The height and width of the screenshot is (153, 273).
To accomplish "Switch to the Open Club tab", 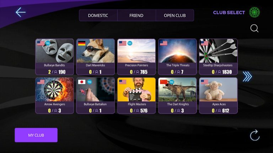I will (x=175, y=16).
